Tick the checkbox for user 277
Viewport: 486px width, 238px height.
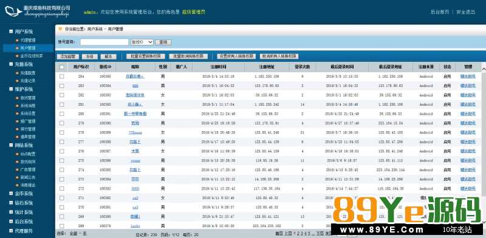(x=62, y=141)
